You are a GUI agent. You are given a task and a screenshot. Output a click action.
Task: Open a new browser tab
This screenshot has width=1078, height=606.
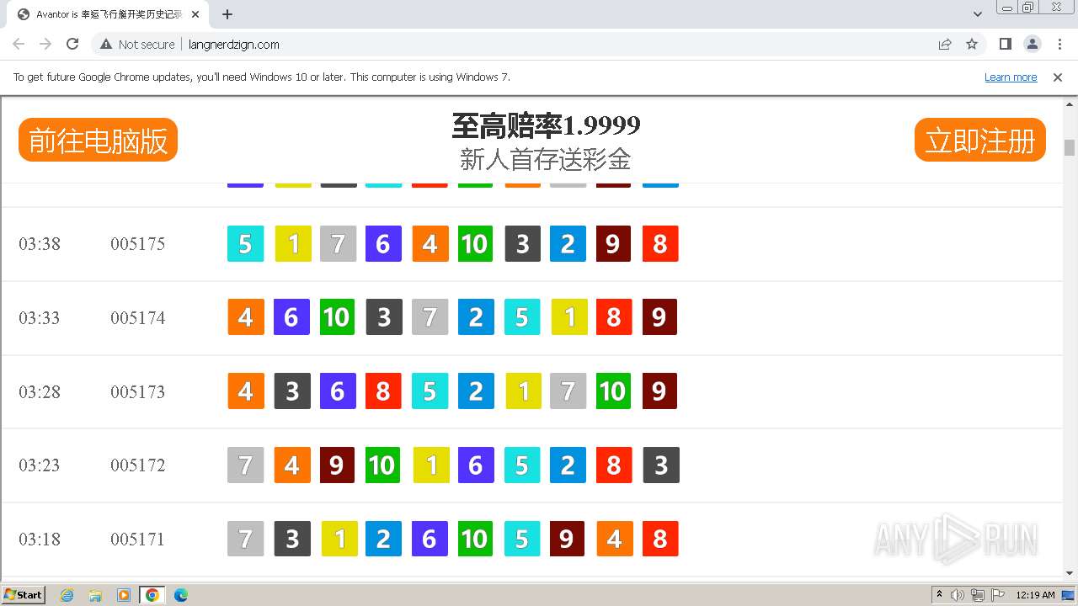coord(227,14)
